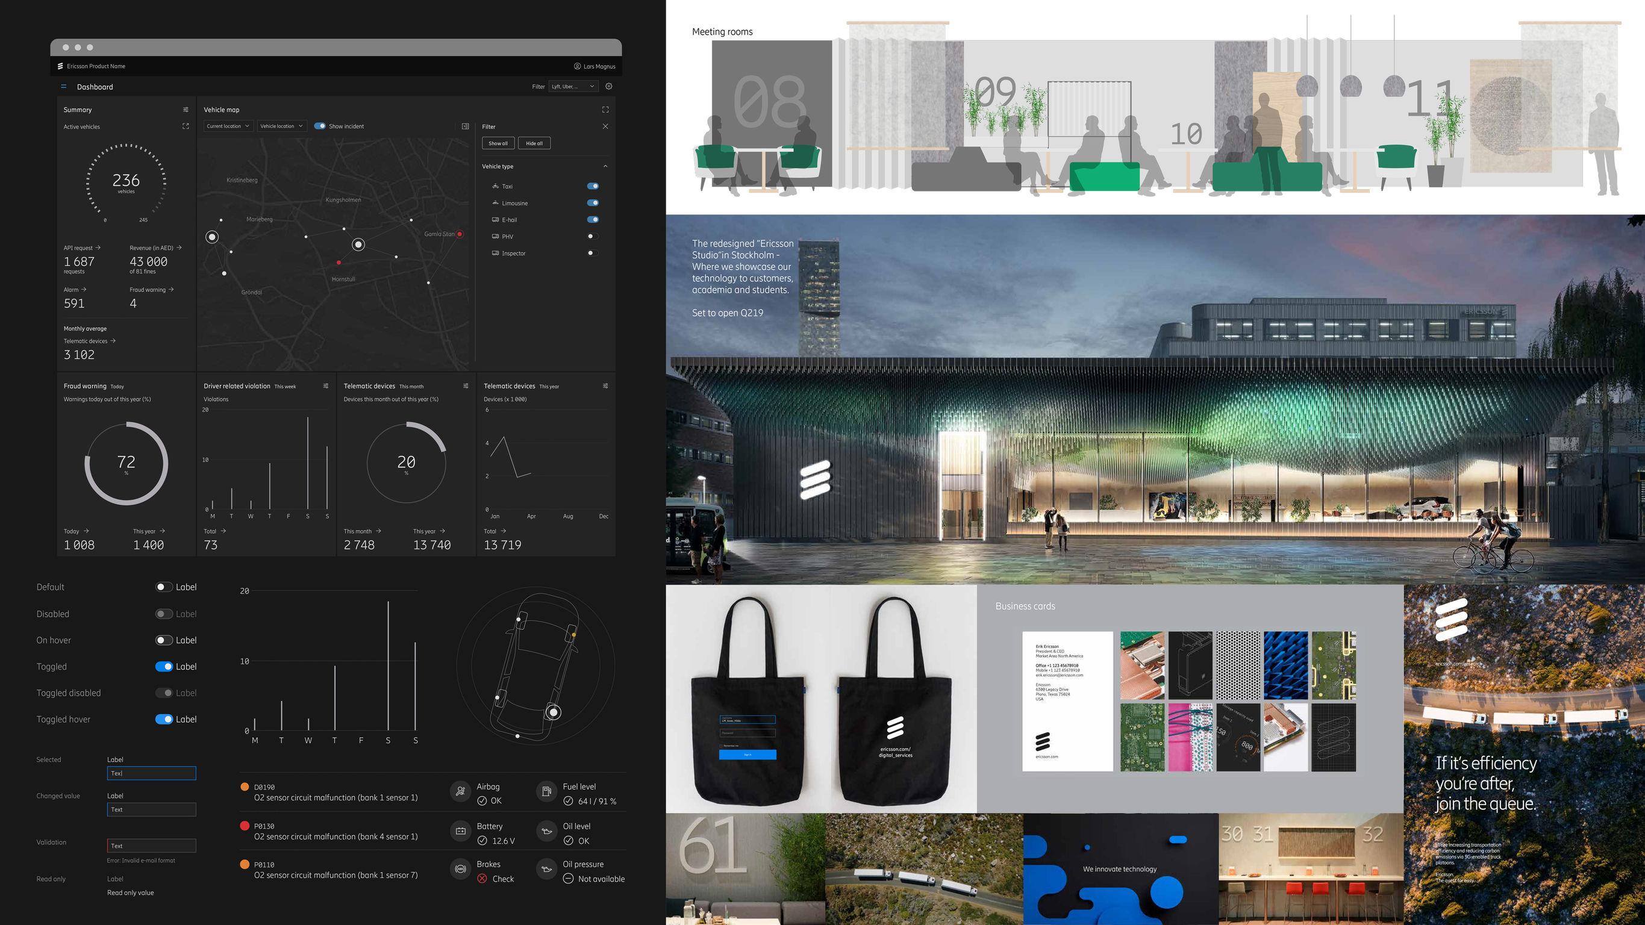Click the Airbag status icon
1645x925 pixels.
pos(460,791)
